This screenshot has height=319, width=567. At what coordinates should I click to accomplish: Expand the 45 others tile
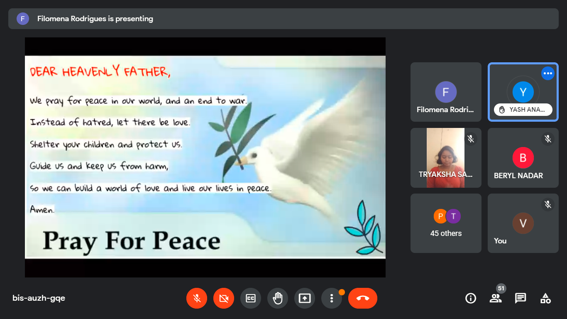point(446,223)
